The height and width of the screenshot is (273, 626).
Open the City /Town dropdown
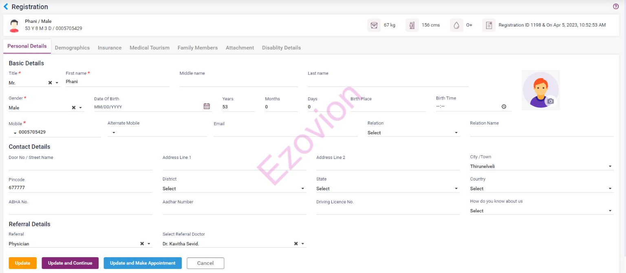[x=542, y=166]
